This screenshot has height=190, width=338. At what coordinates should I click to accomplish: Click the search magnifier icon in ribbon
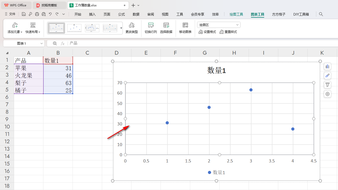click(321, 14)
